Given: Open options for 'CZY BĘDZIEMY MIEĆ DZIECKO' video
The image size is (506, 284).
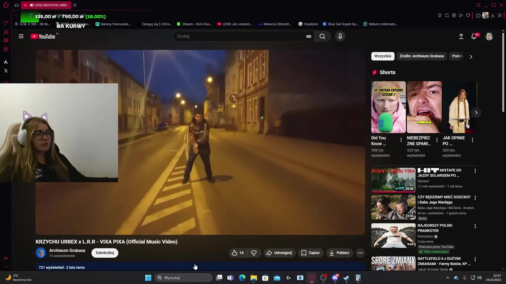Looking at the screenshot, I should 475,198.
